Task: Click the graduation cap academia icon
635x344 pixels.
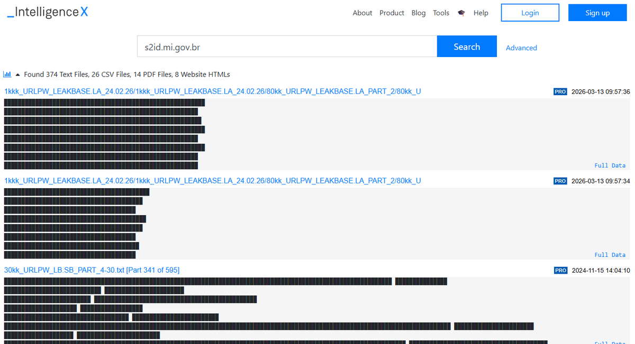Action: click(461, 13)
